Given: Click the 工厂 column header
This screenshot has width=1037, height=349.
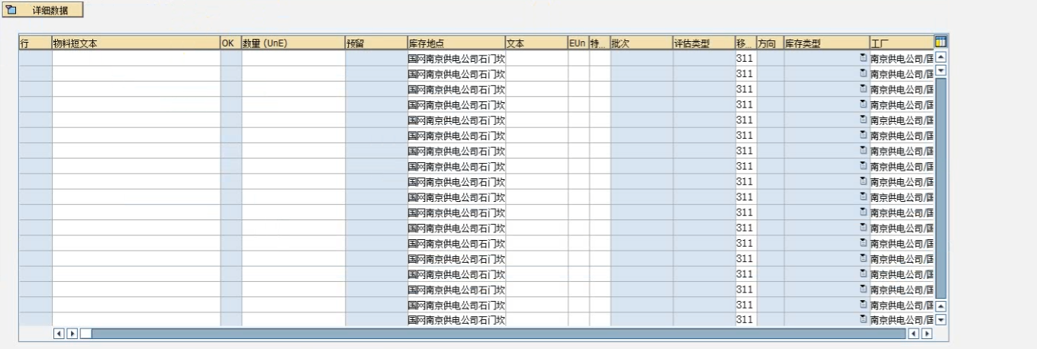Looking at the screenshot, I should [900, 44].
